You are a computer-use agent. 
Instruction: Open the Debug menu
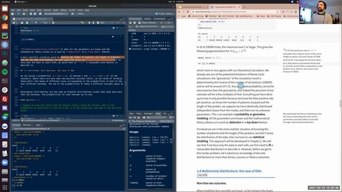(64, 10)
